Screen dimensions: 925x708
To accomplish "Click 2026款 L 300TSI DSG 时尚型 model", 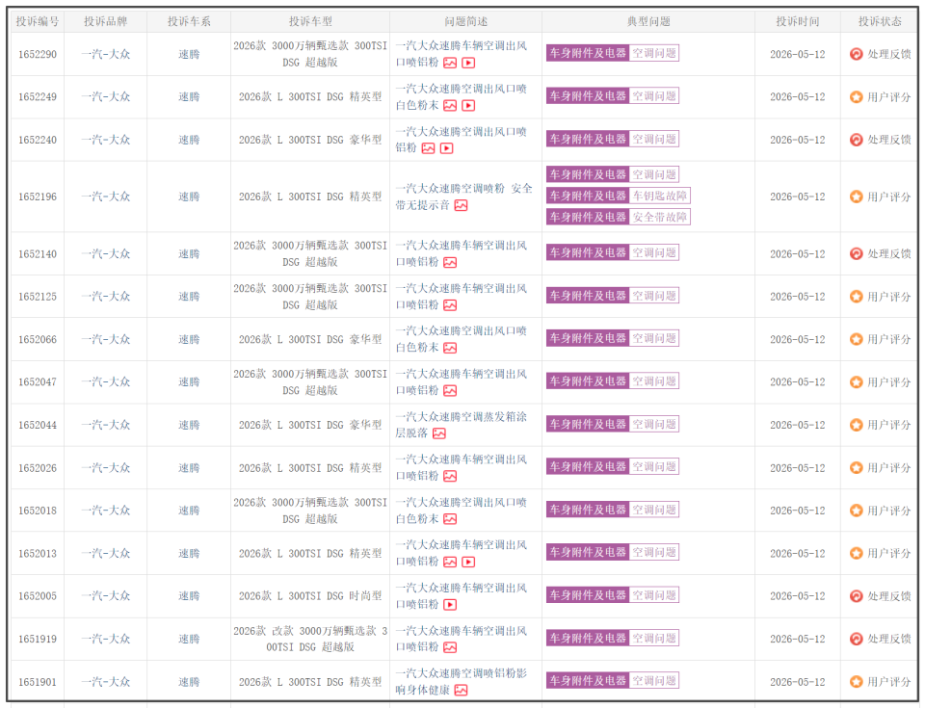I will pyautogui.click(x=310, y=596).
